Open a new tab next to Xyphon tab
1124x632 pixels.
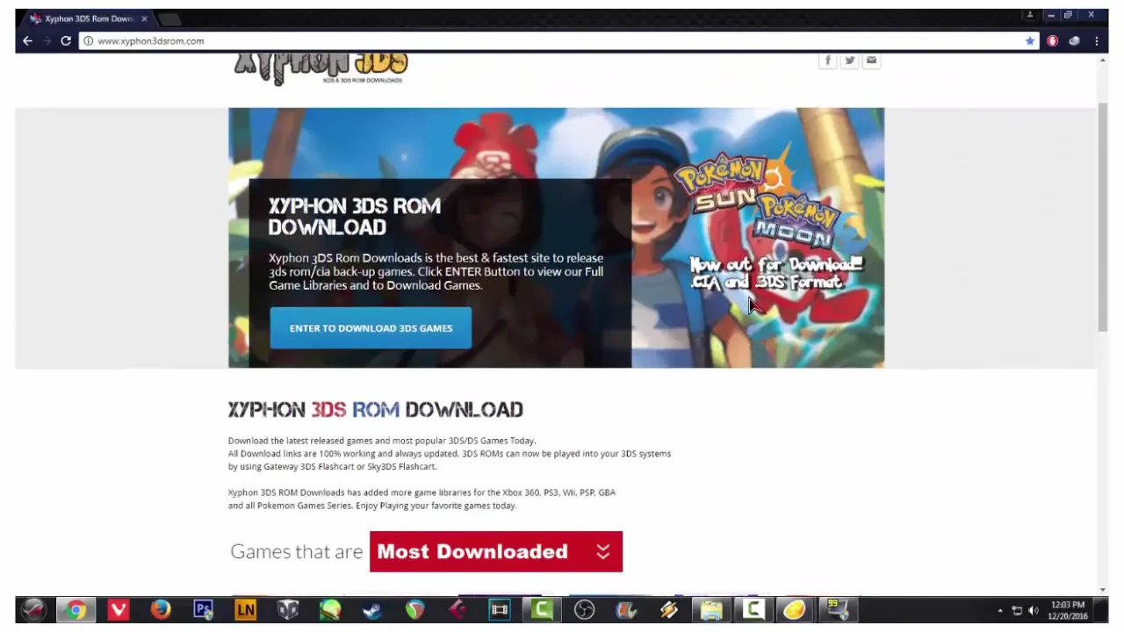coord(169,18)
